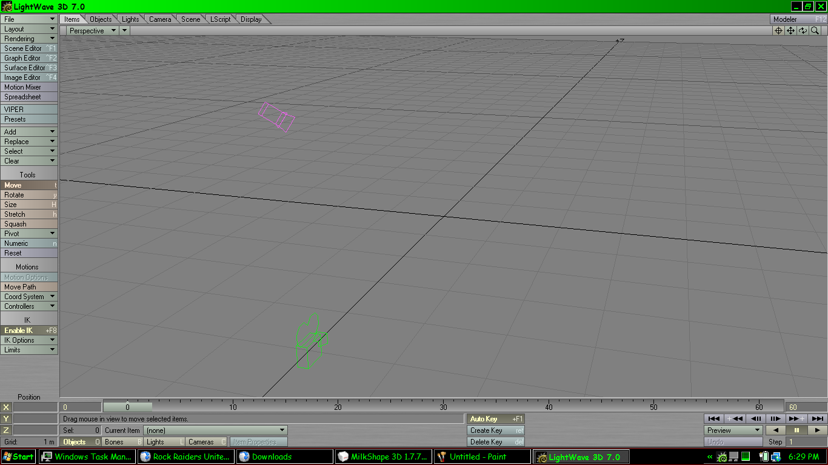Toggle the Z axis channel button

click(x=6, y=430)
